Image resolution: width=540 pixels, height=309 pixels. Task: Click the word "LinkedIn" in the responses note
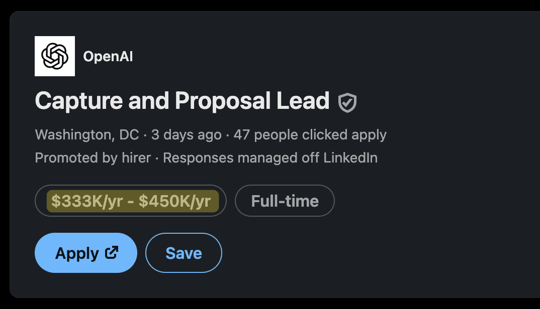pyautogui.click(x=350, y=158)
